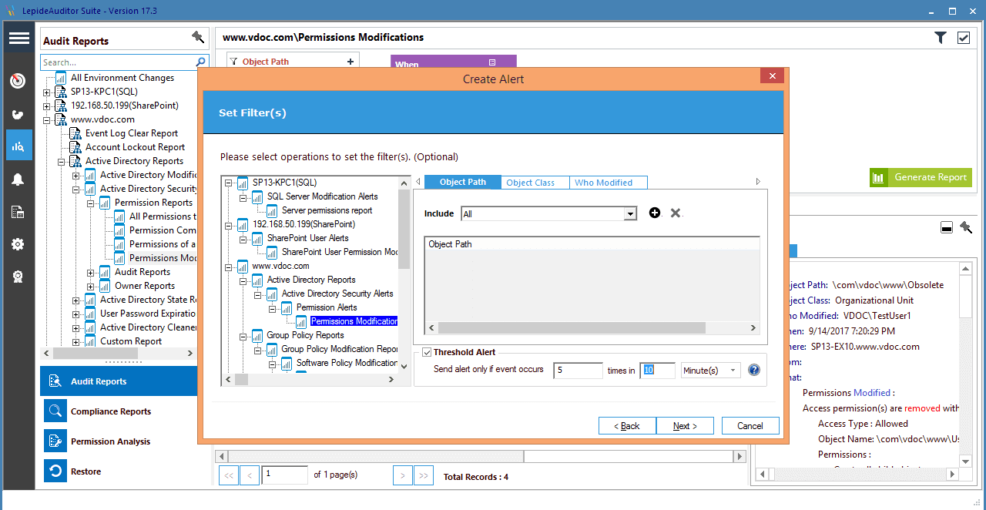Click the remove filter X icon

[676, 213]
